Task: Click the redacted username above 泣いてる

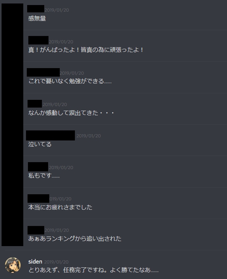Action: [50, 135]
